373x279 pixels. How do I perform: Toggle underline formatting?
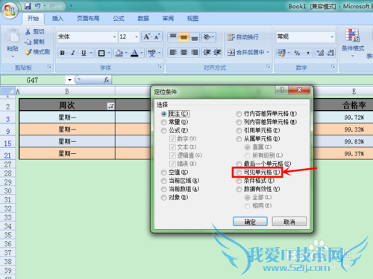pos(84,53)
